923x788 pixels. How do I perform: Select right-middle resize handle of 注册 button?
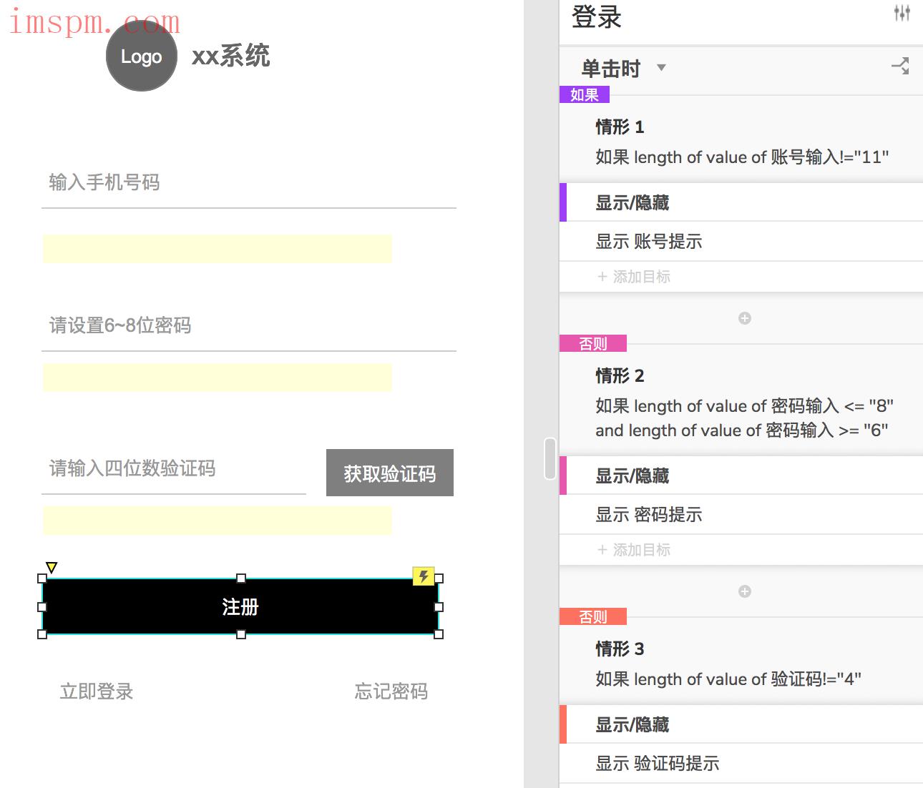pos(439,606)
